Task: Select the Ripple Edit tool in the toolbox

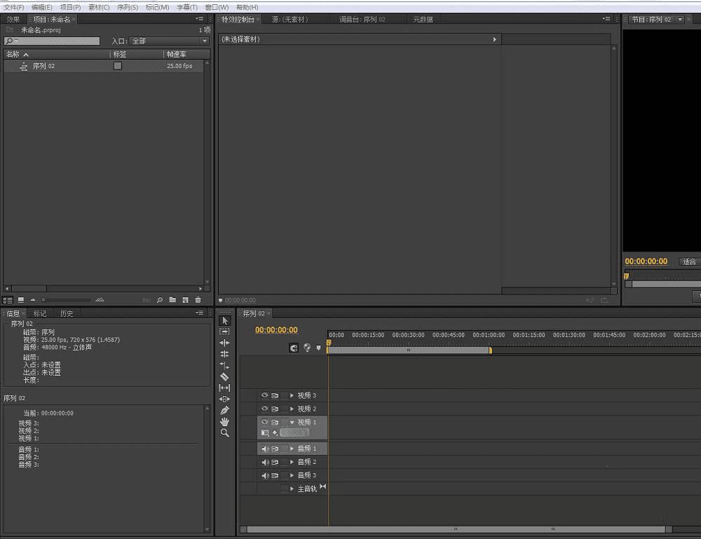Action: [224, 343]
